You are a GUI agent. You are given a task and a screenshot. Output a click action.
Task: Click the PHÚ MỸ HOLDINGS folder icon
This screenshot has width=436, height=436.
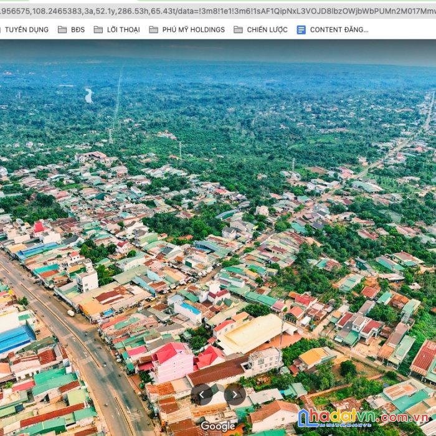coord(153,30)
